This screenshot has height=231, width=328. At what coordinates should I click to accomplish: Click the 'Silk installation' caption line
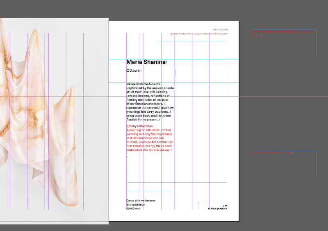pyautogui.click(x=136, y=204)
